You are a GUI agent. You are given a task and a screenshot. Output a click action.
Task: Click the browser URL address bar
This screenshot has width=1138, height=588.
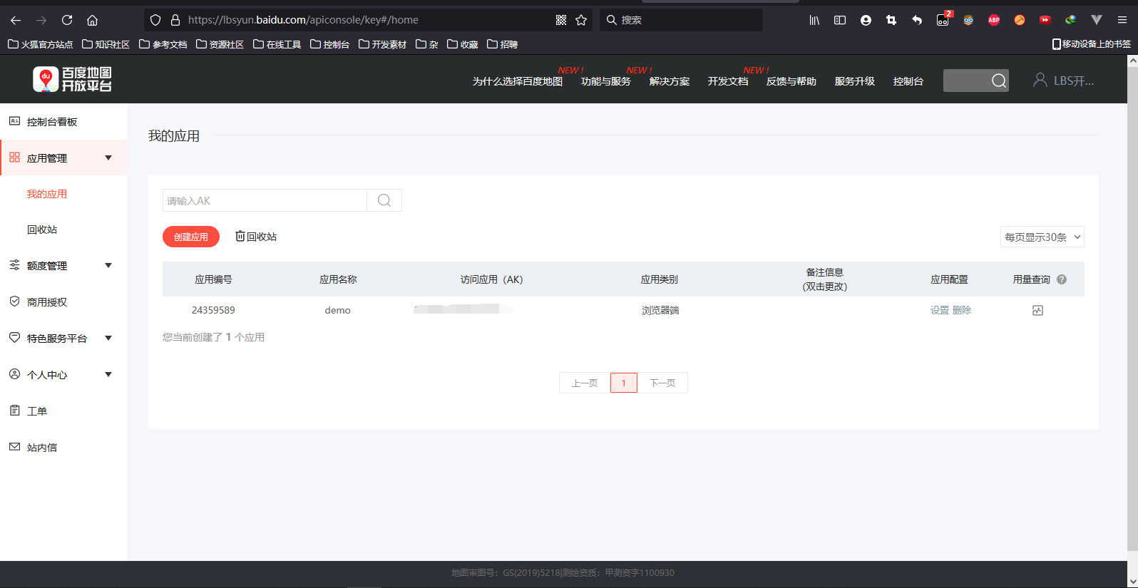(x=367, y=20)
